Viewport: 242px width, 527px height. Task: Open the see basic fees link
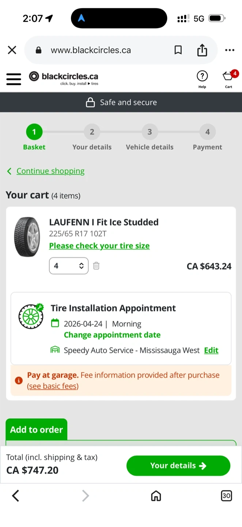pos(53,386)
